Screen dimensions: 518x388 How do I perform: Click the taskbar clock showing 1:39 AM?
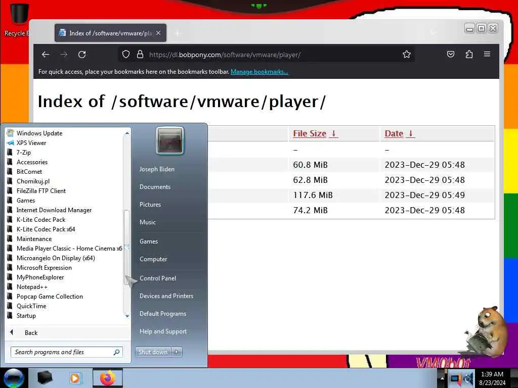[492, 378]
